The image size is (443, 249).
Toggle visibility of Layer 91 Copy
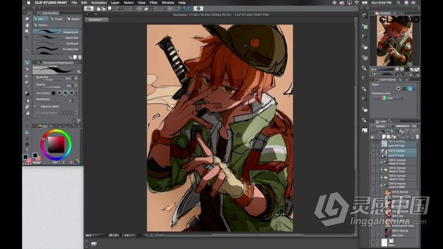click(373, 153)
